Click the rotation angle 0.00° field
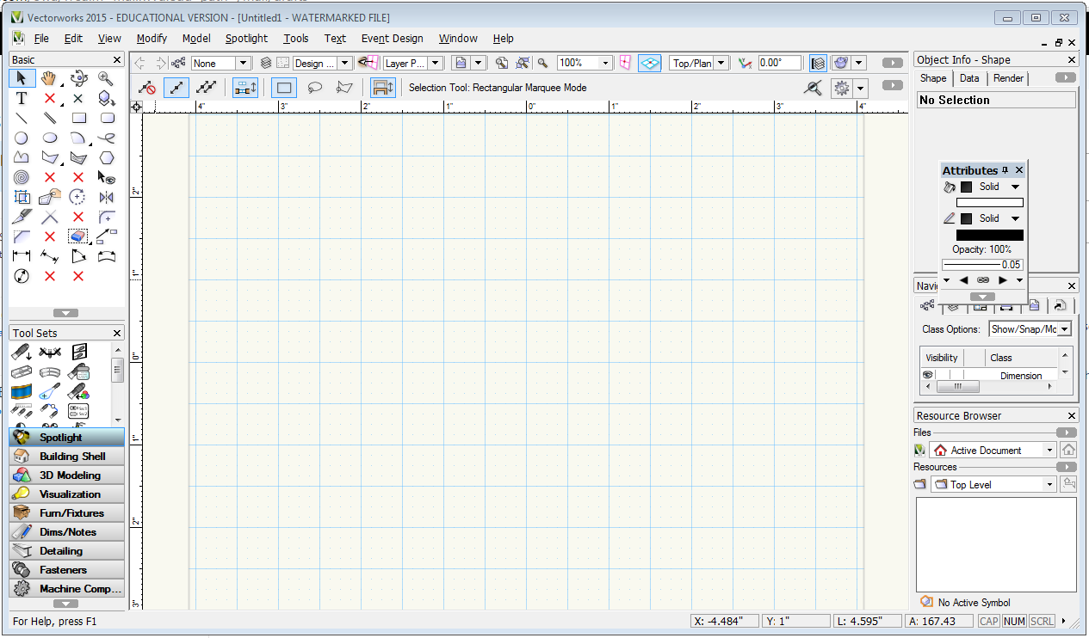Viewport: 1089px width, 638px height. [778, 63]
